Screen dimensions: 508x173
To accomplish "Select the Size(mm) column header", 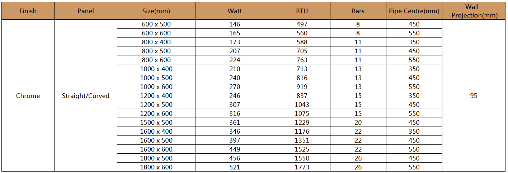I will click(x=156, y=11).
